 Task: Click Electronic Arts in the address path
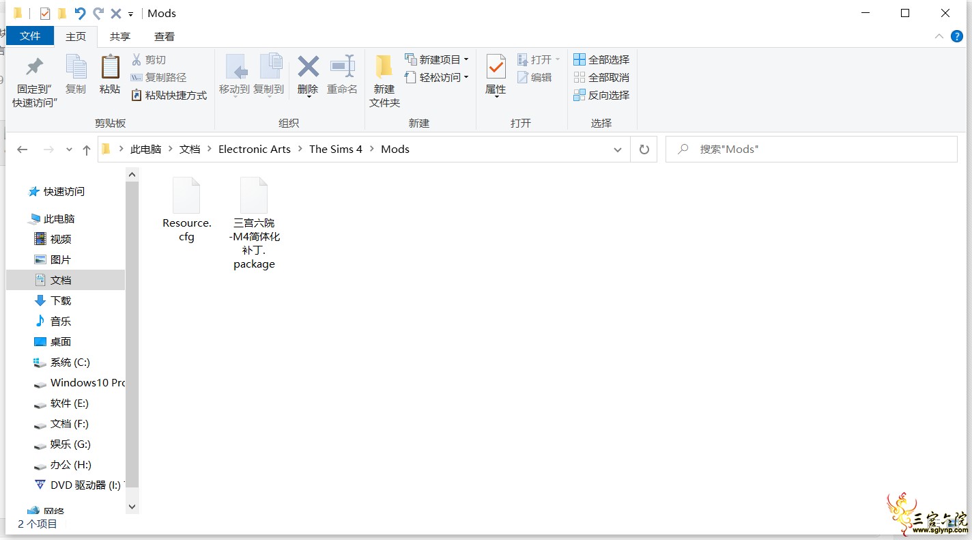[x=255, y=150]
